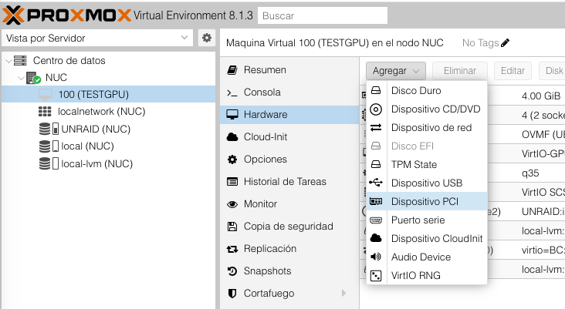The width and height of the screenshot is (565, 309).
Task: Select Dispositivo USB menu entry
Action: (426, 183)
